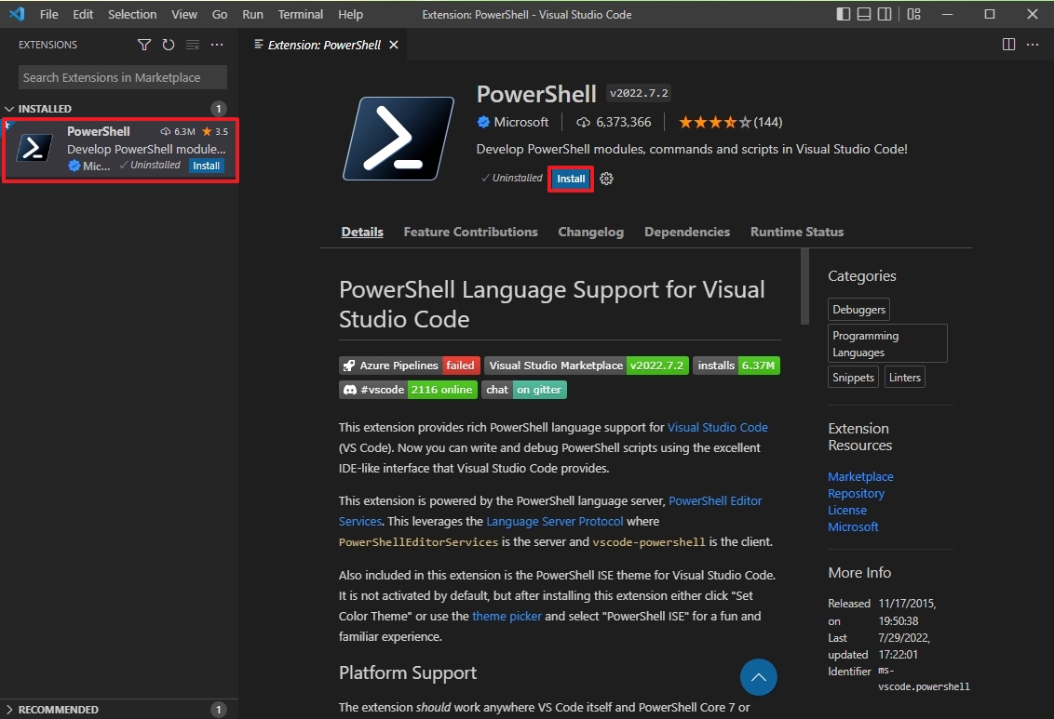Focus the Search Extensions in Marketplace field

pos(122,77)
